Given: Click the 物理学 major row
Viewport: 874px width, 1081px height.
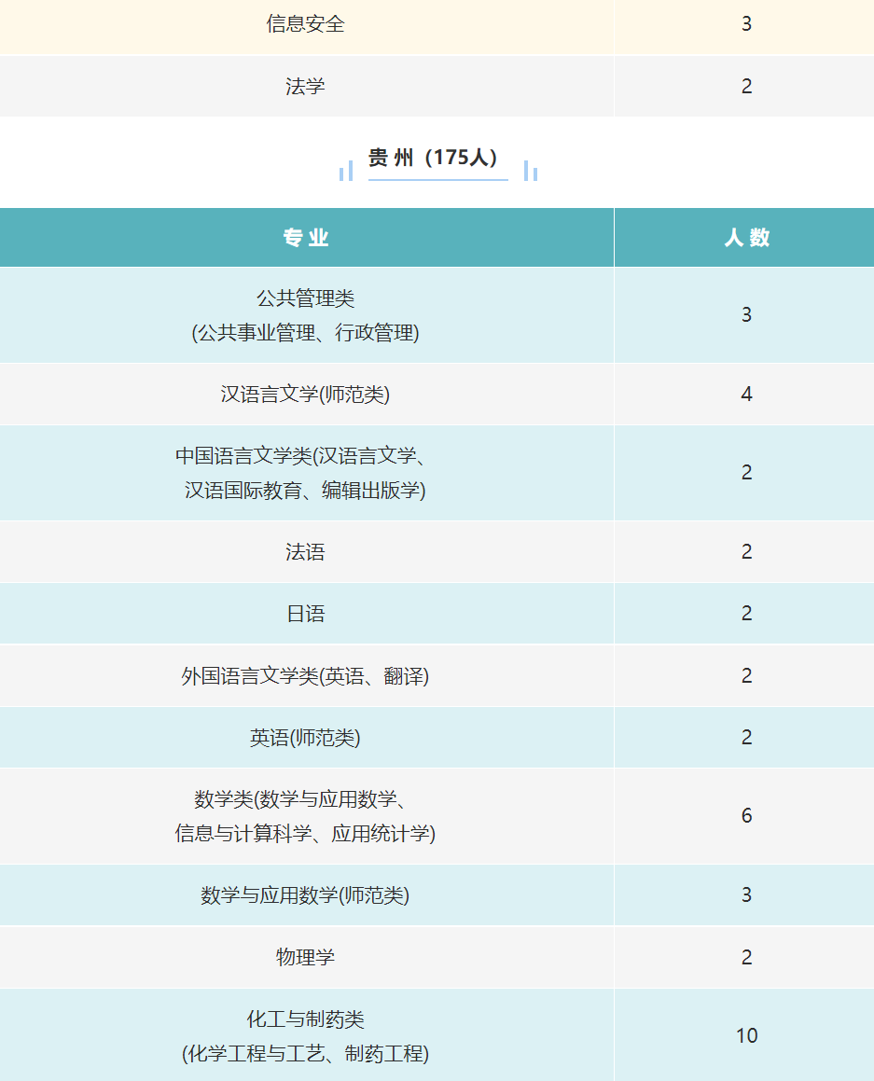Looking at the screenshot, I should pos(437,957).
